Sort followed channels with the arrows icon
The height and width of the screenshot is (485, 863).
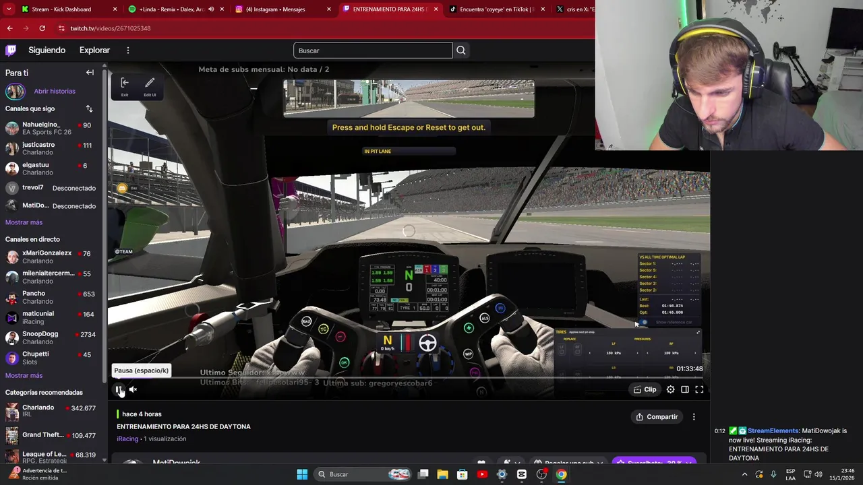pyautogui.click(x=89, y=108)
